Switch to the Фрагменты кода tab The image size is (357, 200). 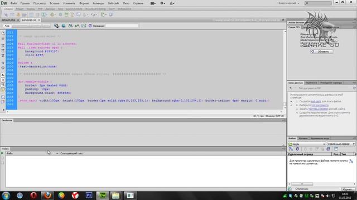320,138
